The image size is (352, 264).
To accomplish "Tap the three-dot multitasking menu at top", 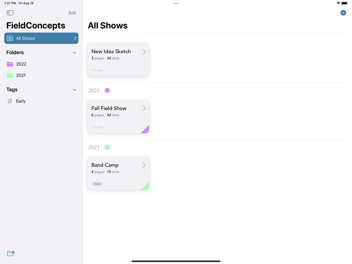I will point(176,4).
